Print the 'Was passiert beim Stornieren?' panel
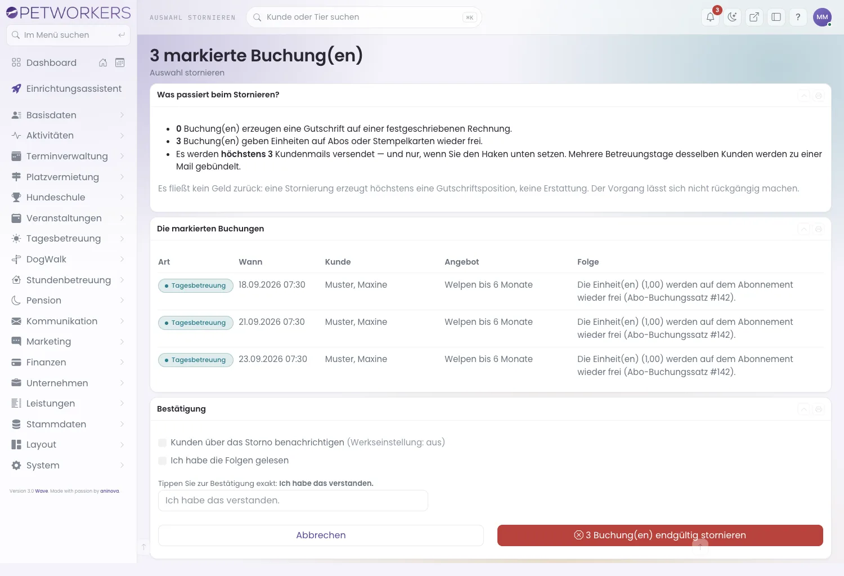Screen dimensions: 844x576 [x=819, y=96]
